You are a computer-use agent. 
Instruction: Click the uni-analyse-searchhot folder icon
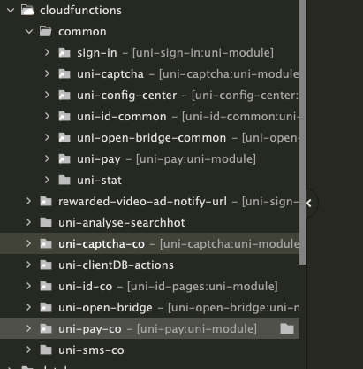(x=46, y=222)
